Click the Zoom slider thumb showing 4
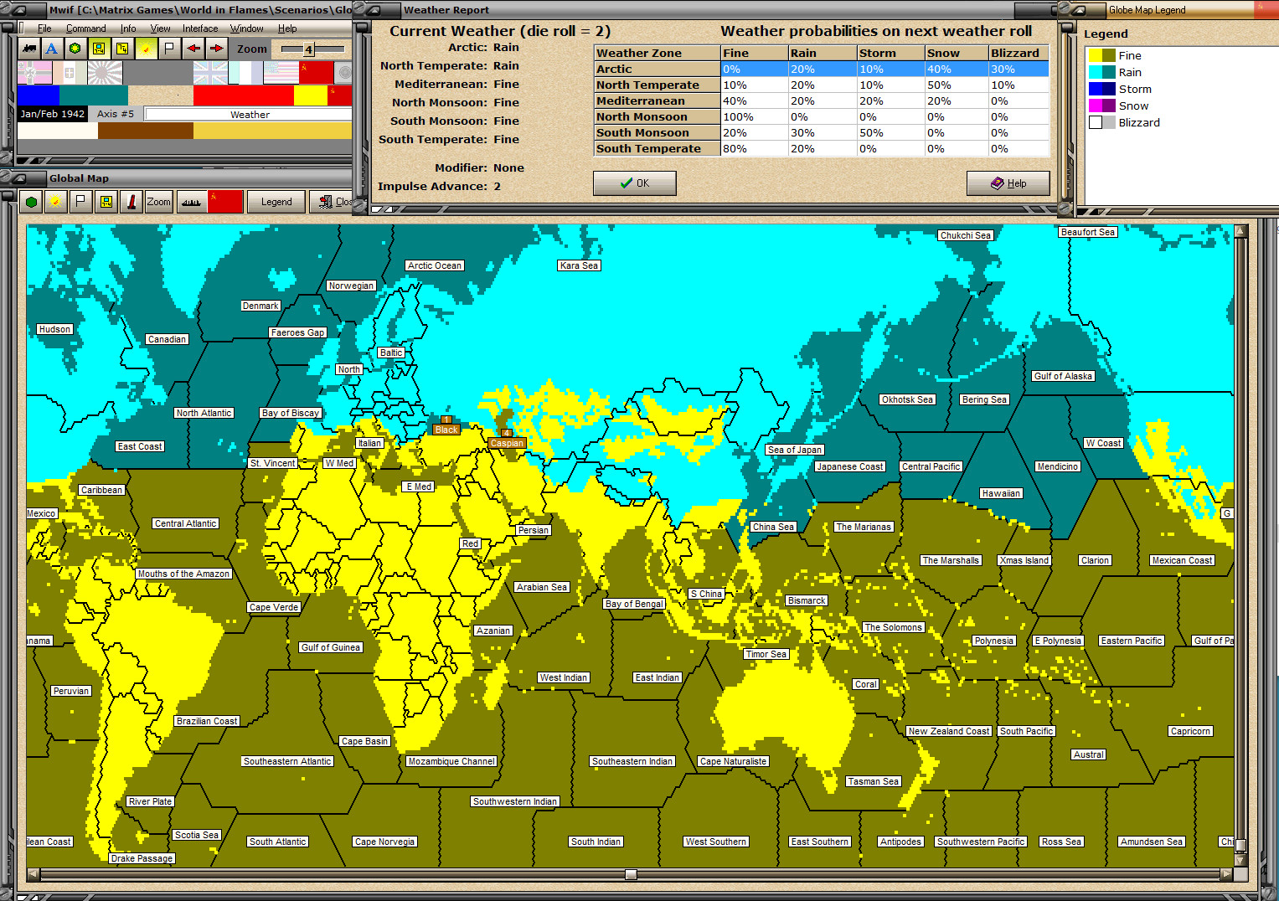Image resolution: width=1279 pixels, height=901 pixels. click(308, 49)
